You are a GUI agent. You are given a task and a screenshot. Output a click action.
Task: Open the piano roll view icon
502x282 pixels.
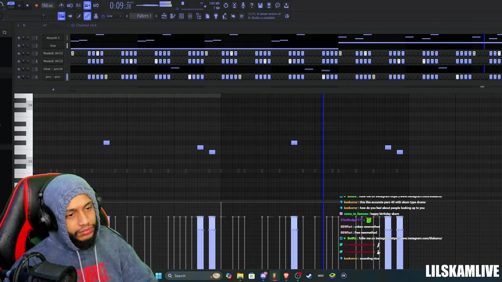(x=173, y=16)
